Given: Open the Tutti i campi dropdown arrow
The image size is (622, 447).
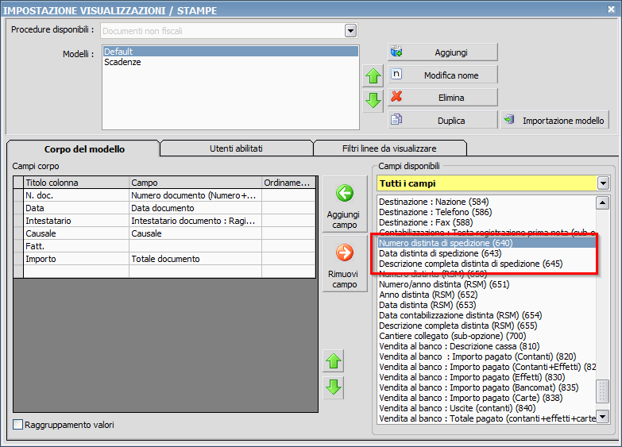Looking at the screenshot, I should [603, 183].
